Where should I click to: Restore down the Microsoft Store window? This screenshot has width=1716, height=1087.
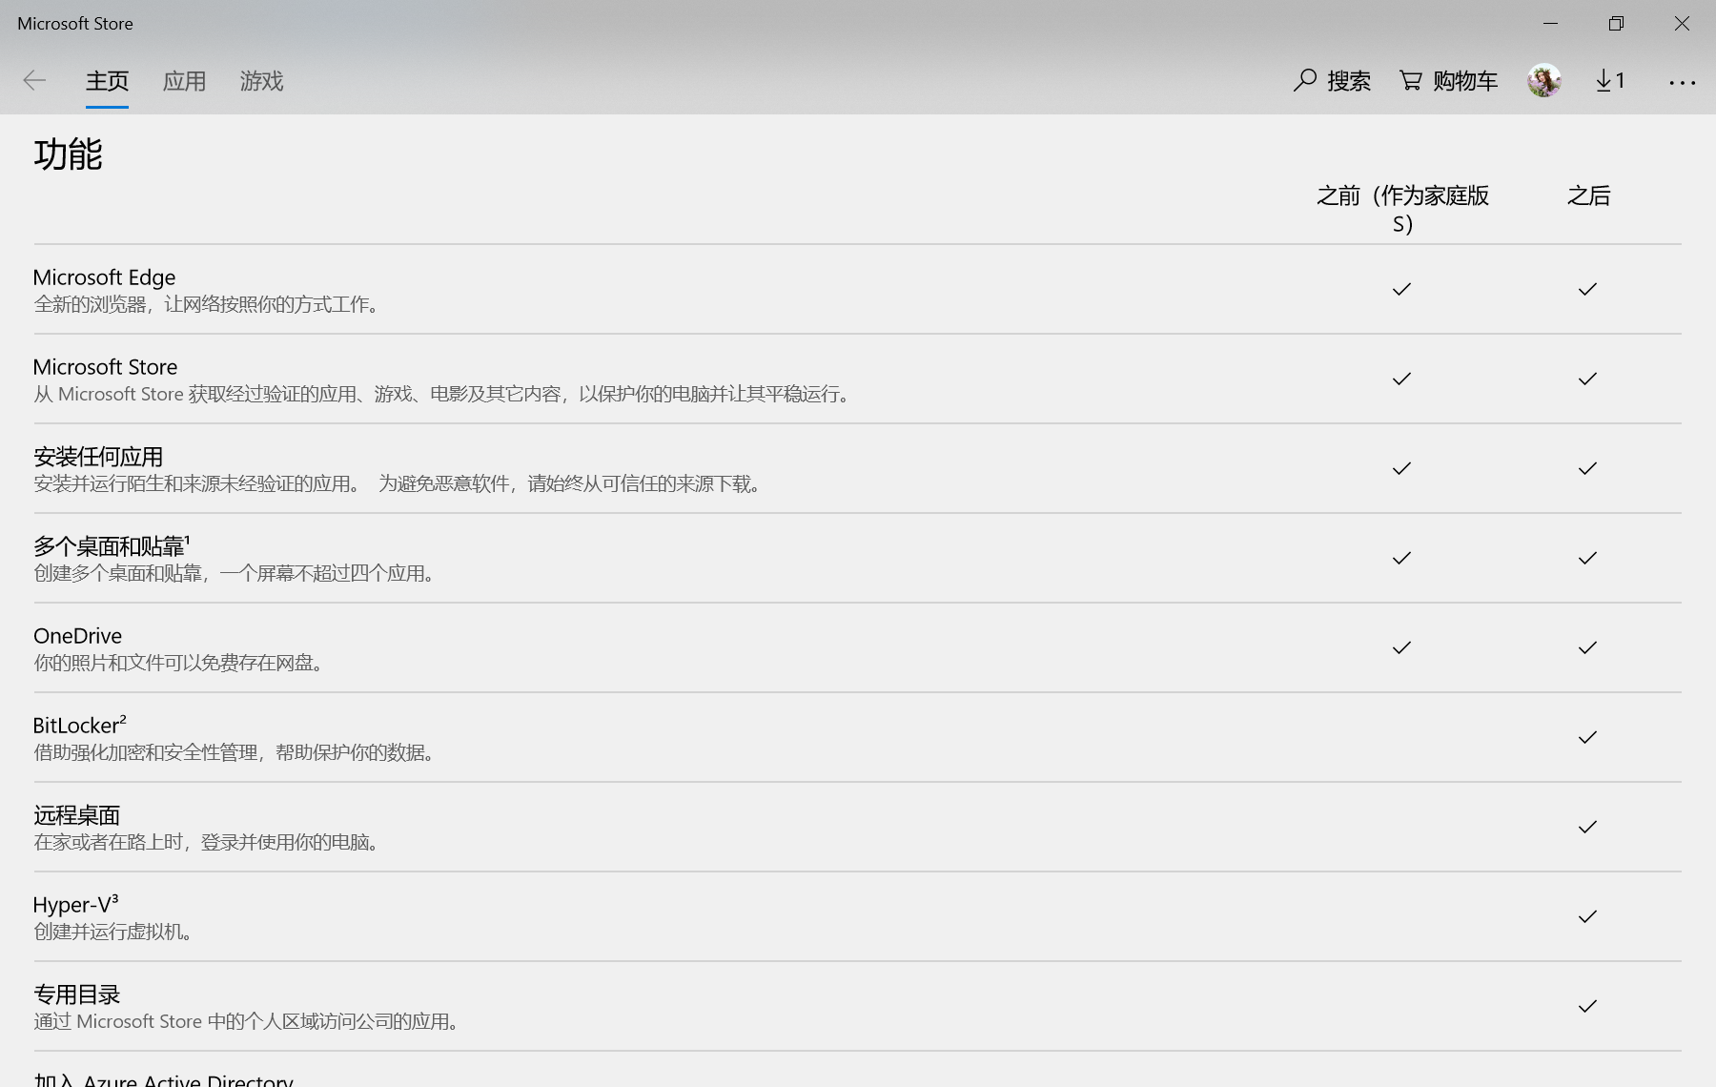pos(1616,23)
